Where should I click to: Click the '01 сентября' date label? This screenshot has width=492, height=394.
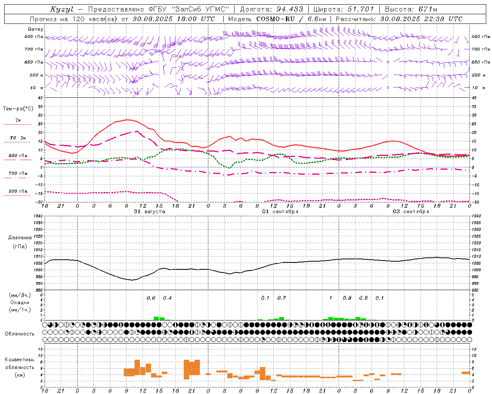[280, 212]
